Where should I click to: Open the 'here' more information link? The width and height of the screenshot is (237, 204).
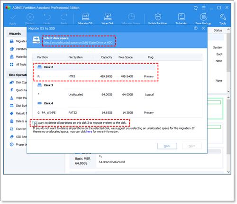pos(89,131)
